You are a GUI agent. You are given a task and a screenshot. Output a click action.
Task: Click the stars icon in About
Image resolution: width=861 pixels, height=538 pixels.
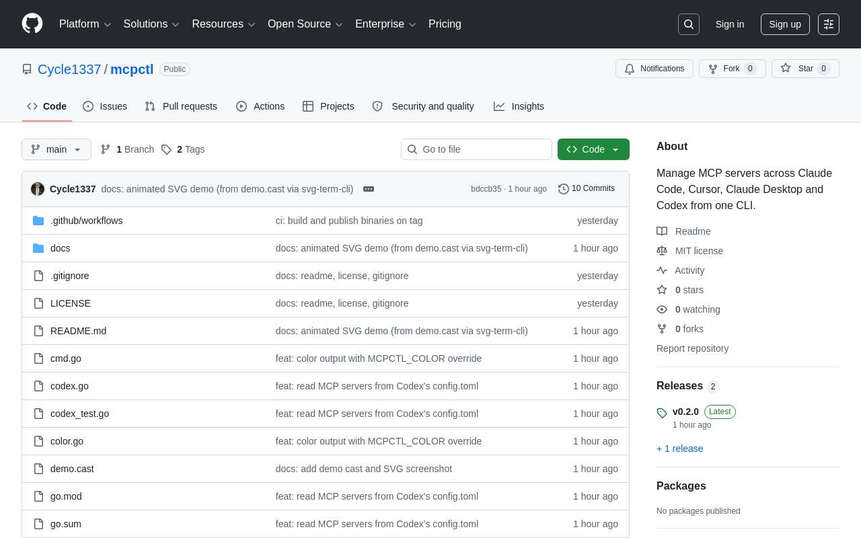(662, 290)
